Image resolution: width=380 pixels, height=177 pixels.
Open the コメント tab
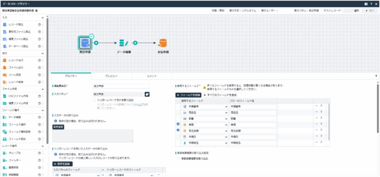152,76
